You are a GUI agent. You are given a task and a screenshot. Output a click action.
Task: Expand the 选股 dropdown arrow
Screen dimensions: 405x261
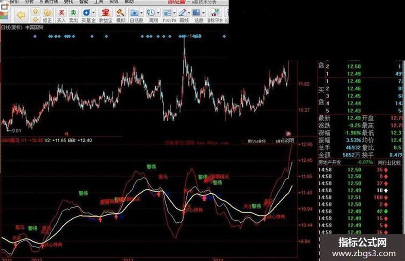click(x=204, y=12)
